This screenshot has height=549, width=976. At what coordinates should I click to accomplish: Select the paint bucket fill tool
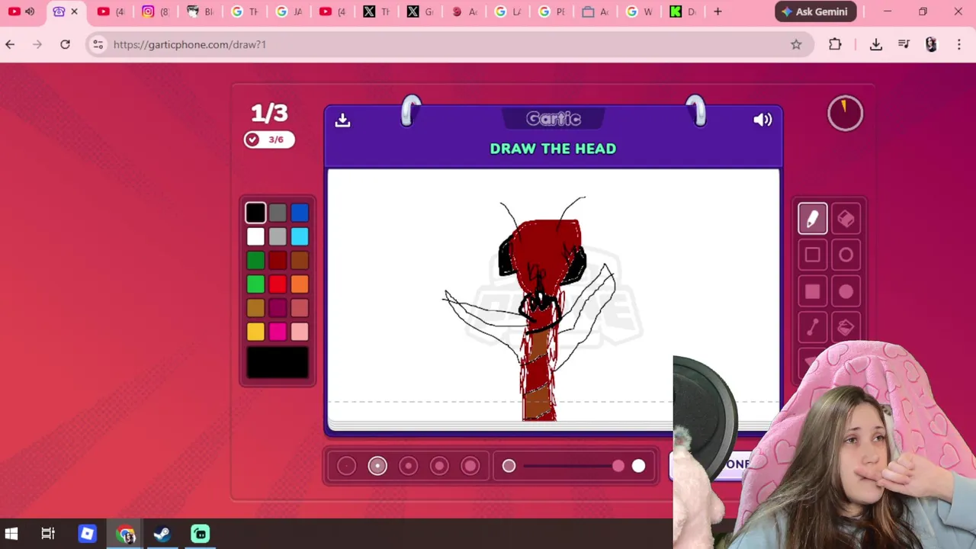pyautogui.click(x=846, y=328)
